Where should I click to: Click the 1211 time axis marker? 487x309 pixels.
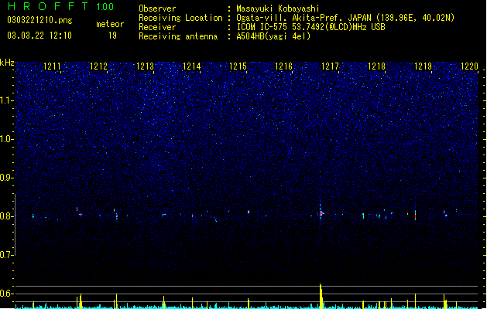click(52, 66)
